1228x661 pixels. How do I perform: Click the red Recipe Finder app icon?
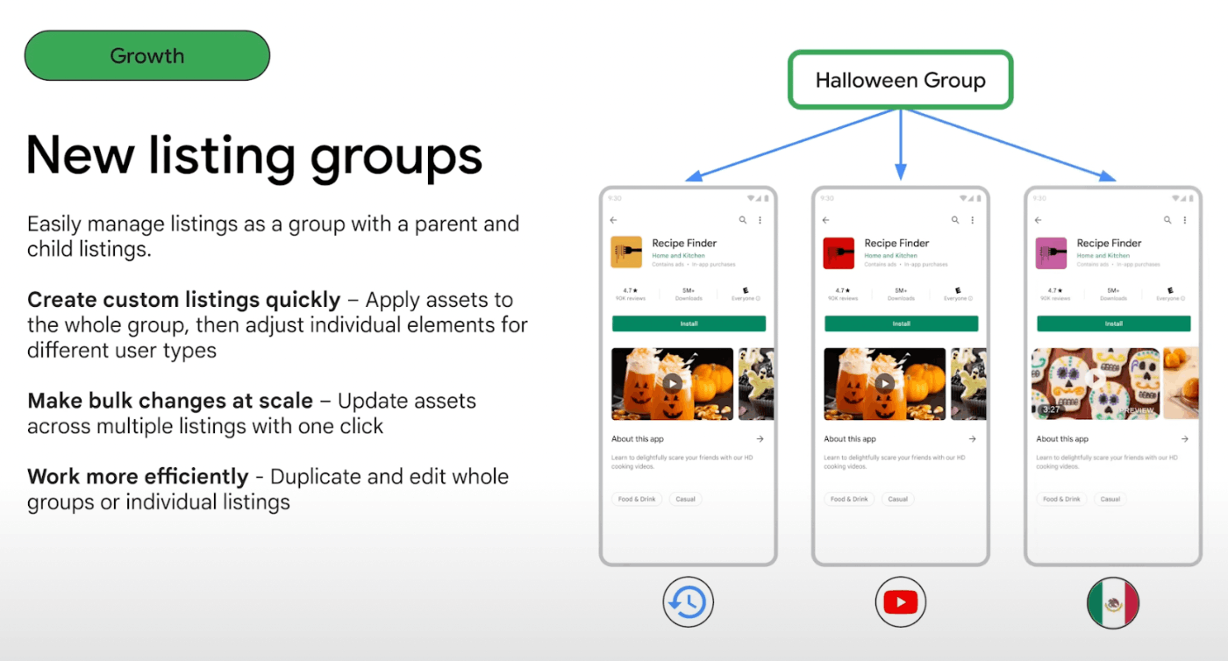[839, 252]
